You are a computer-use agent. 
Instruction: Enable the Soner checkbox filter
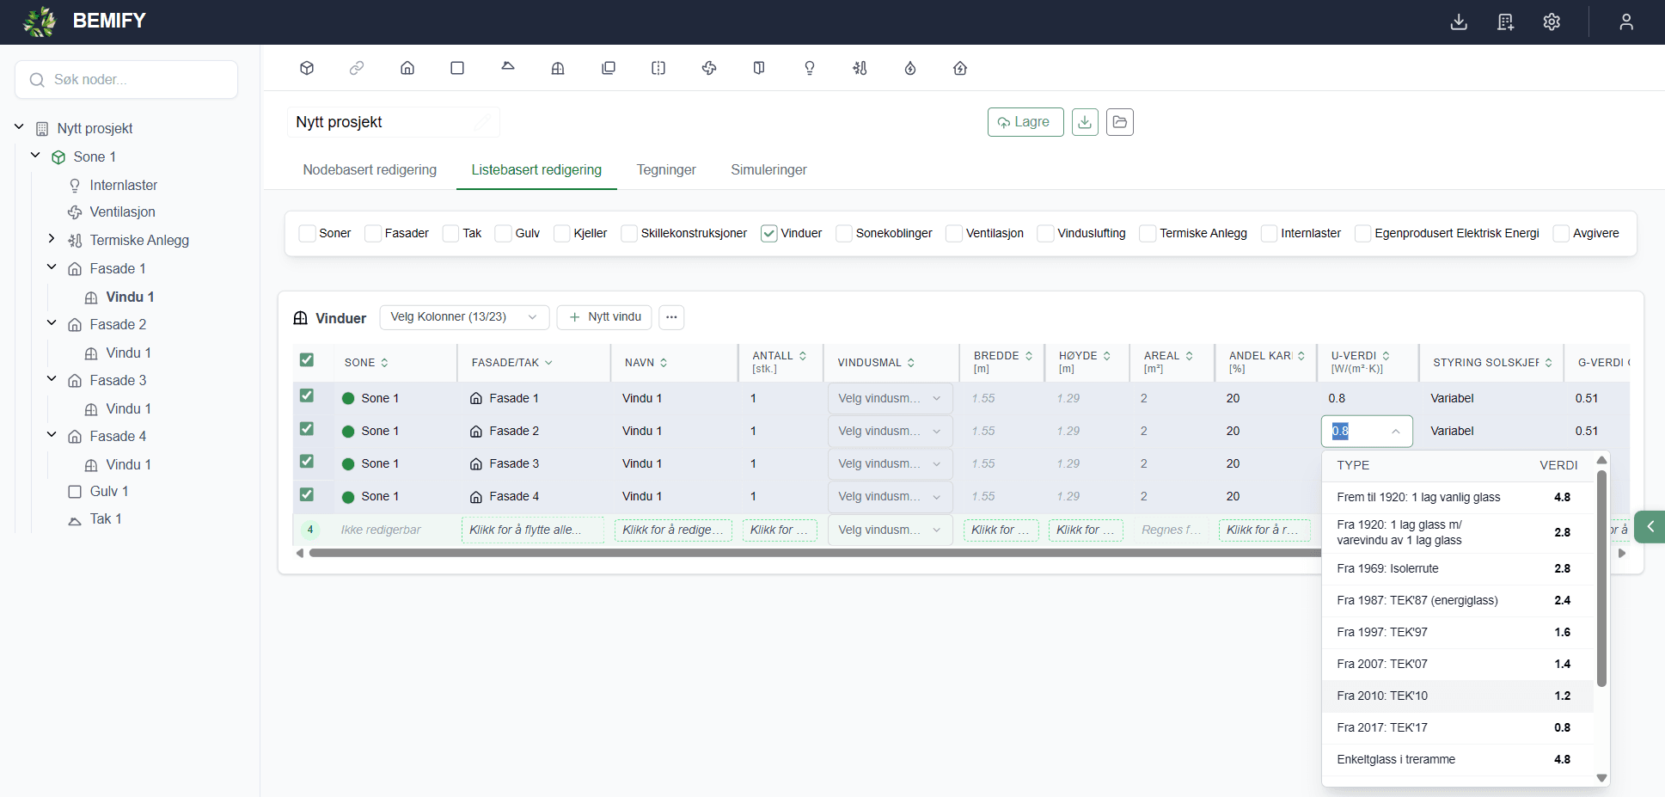pos(307,234)
